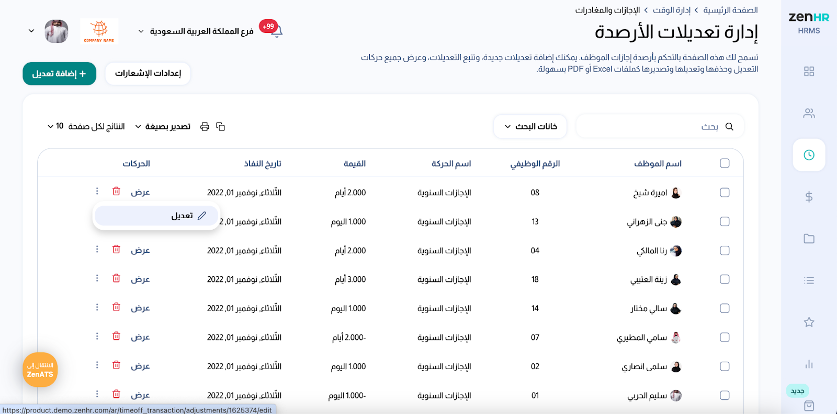This screenshot has height=414, width=837.
Task: View the adjustment for رنا المالكي via عرض
Action: (140, 250)
